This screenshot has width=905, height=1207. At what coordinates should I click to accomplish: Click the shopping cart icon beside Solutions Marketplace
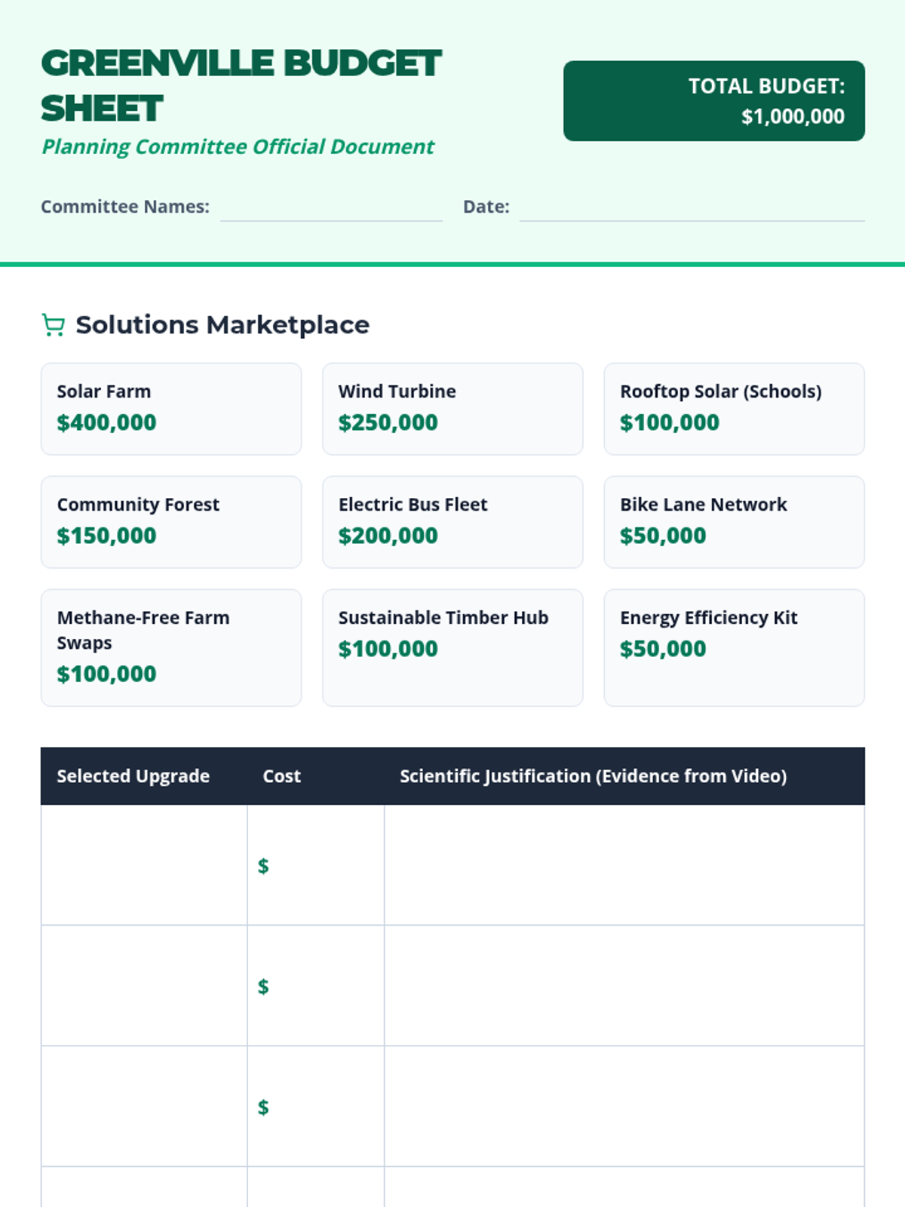point(53,325)
